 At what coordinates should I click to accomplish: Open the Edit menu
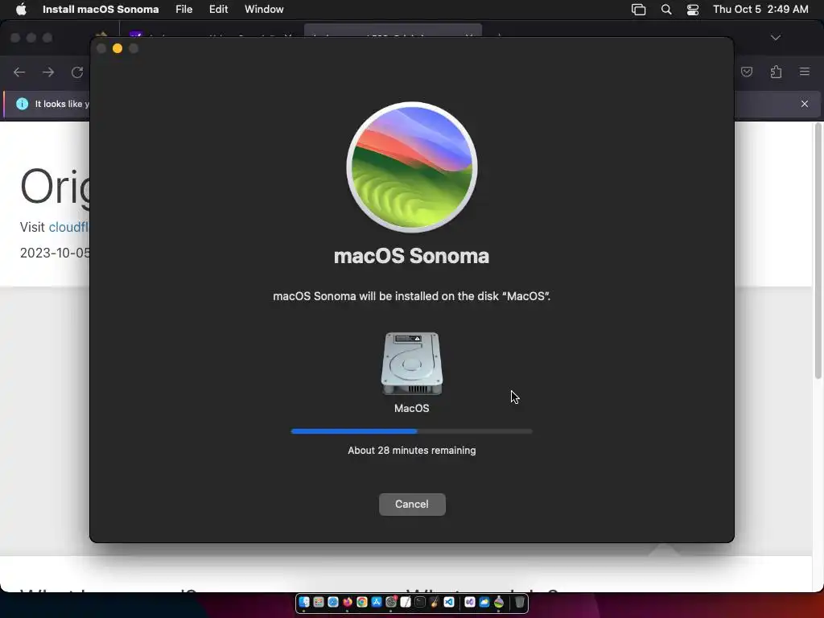pyautogui.click(x=218, y=9)
